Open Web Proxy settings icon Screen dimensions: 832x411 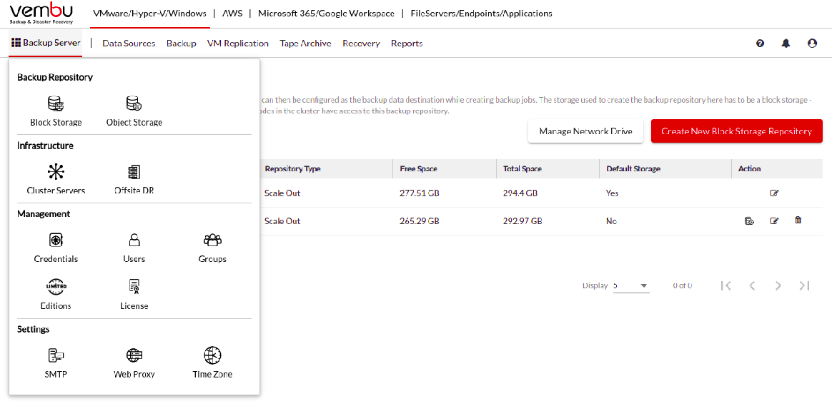point(134,355)
